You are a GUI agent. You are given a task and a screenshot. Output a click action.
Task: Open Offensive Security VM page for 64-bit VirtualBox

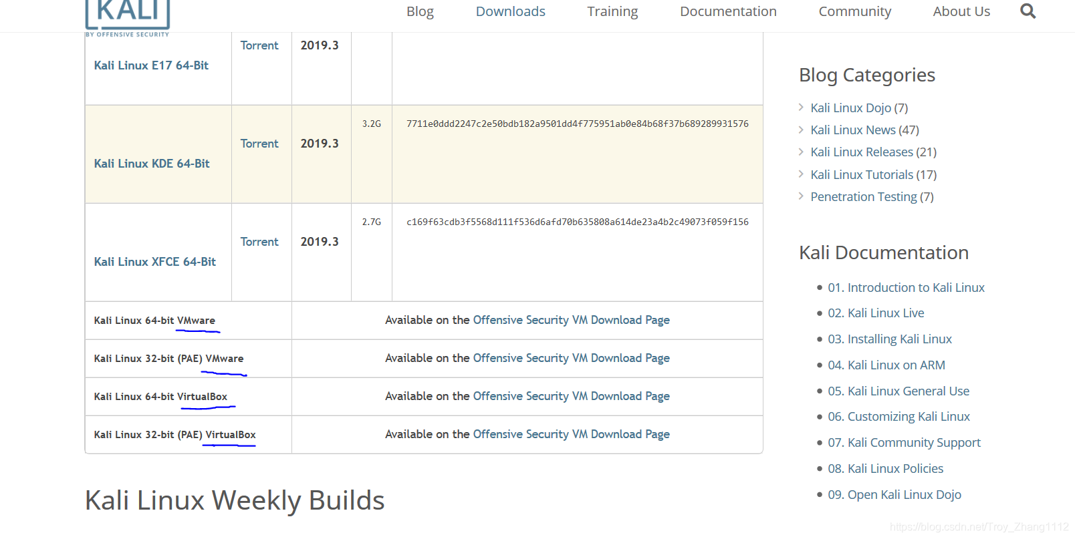[572, 396]
